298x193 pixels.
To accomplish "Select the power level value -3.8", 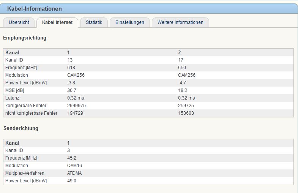I will click(71, 83).
